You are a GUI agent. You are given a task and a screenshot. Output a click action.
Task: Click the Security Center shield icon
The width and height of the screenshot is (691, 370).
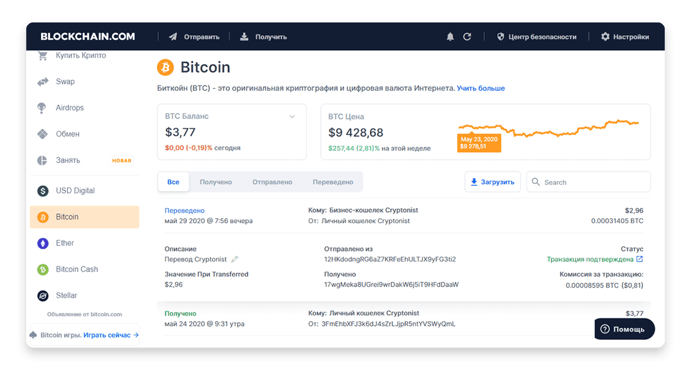(x=500, y=37)
